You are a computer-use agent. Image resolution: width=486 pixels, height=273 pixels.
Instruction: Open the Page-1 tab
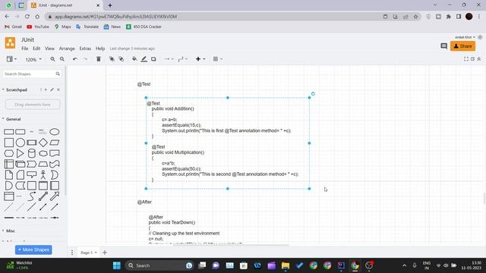pyautogui.click(x=88, y=253)
